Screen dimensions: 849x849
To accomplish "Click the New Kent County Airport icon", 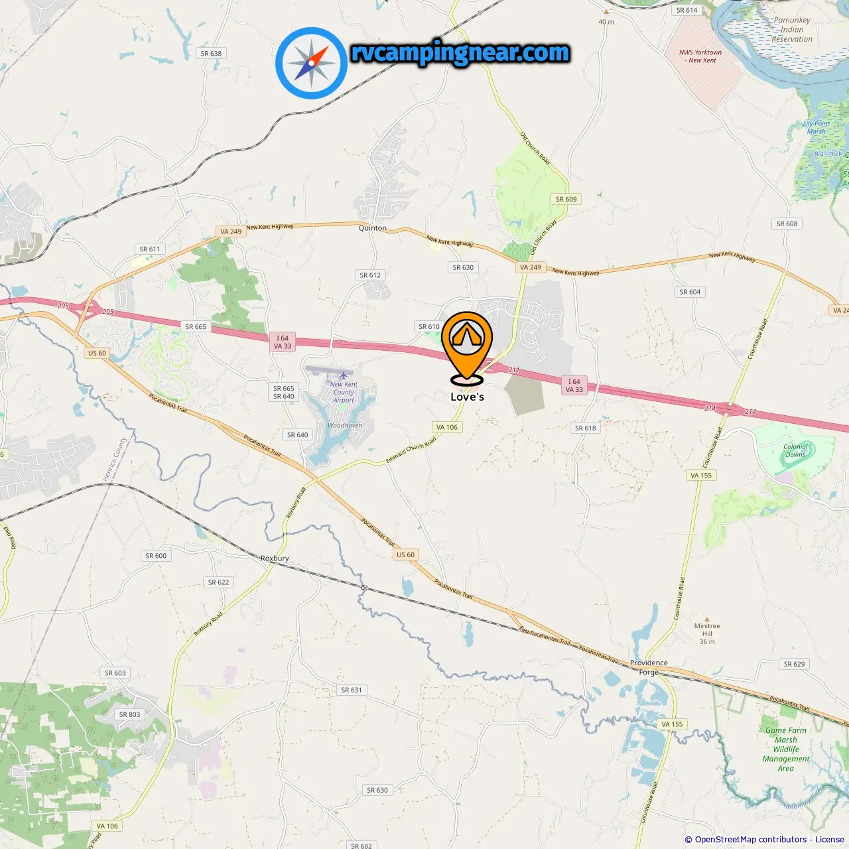I will pyautogui.click(x=343, y=375).
